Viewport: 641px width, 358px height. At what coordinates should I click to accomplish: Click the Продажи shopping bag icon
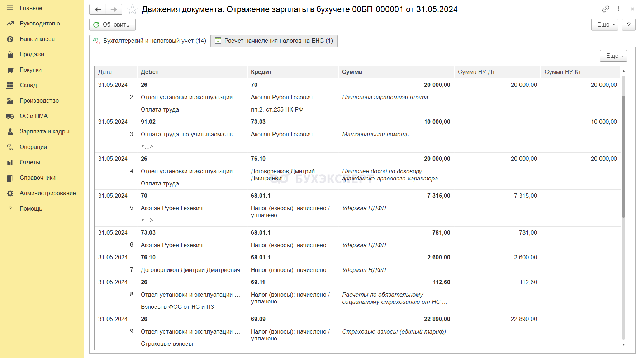[x=10, y=55]
